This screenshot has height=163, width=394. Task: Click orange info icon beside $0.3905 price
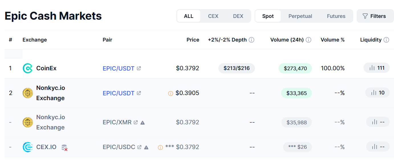(170, 93)
